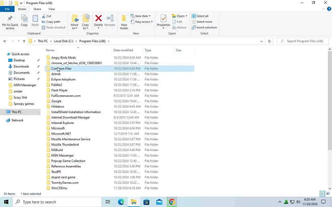Click the Cut scissors command
The width and height of the screenshot is (332, 207).
point(46,16)
